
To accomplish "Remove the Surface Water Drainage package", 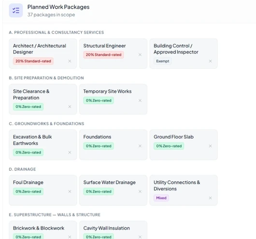I will [140, 191].
